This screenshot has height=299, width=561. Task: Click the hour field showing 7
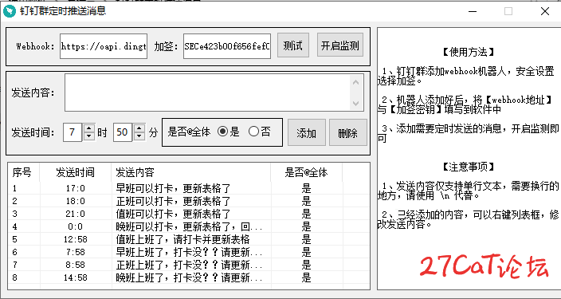pyautogui.click(x=73, y=132)
